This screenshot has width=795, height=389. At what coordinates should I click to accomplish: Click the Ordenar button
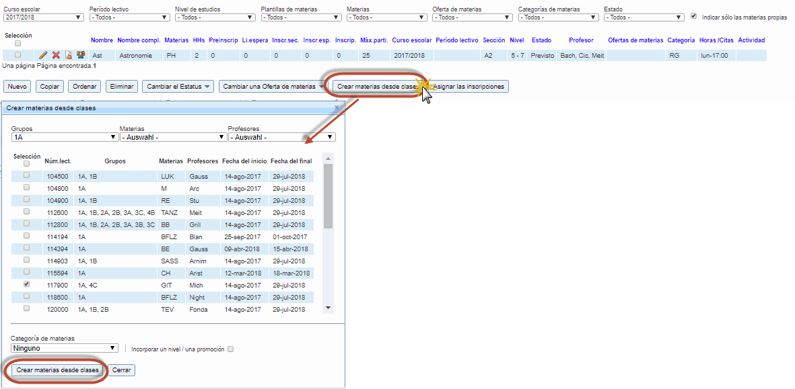pyautogui.click(x=85, y=87)
